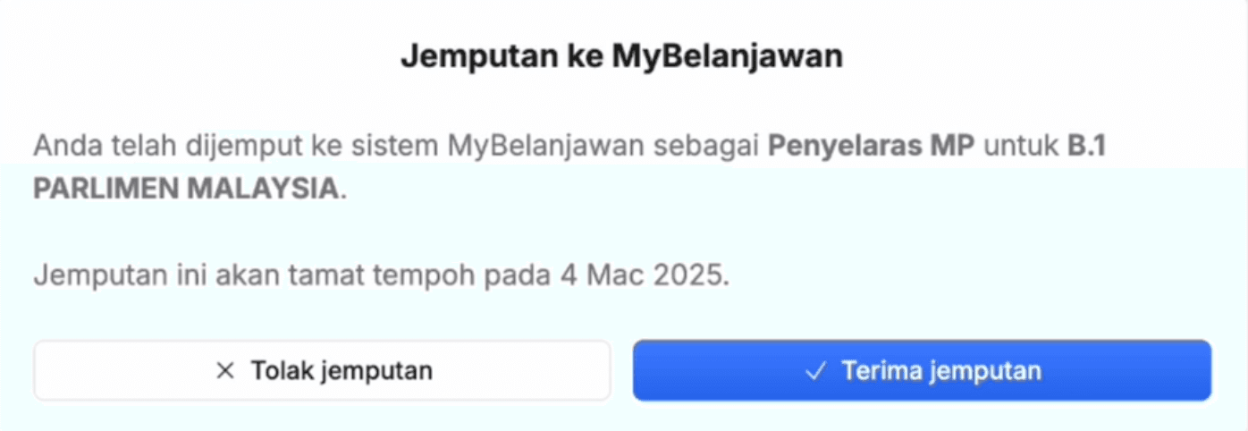The image size is (1248, 431).
Task: Click the X icon on Tolak jemputan
Action: coord(225,370)
